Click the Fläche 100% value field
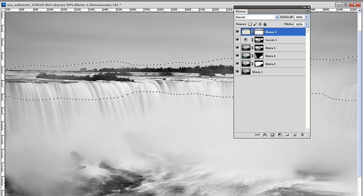Image resolution: width=363 pixels, height=196 pixels. [x=299, y=24]
